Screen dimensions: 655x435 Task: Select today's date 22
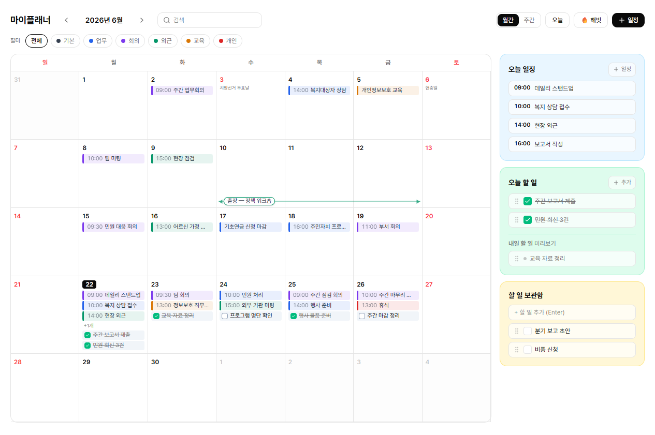[90, 284]
